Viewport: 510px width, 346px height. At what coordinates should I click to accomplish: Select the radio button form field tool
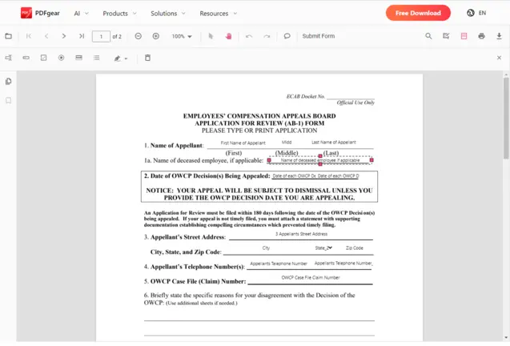pos(61,58)
